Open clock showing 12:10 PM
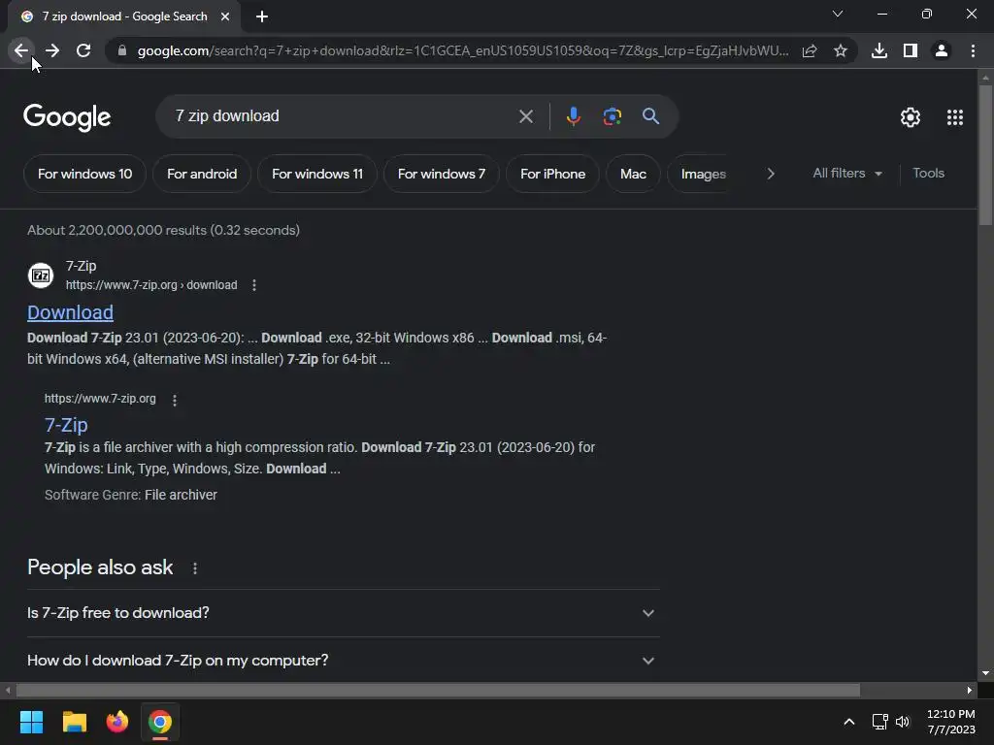This screenshot has height=745, width=994. tap(951, 722)
